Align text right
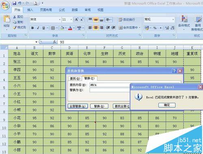Image resolution: width=203 pixels, height=154 pixels. point(101,28)
